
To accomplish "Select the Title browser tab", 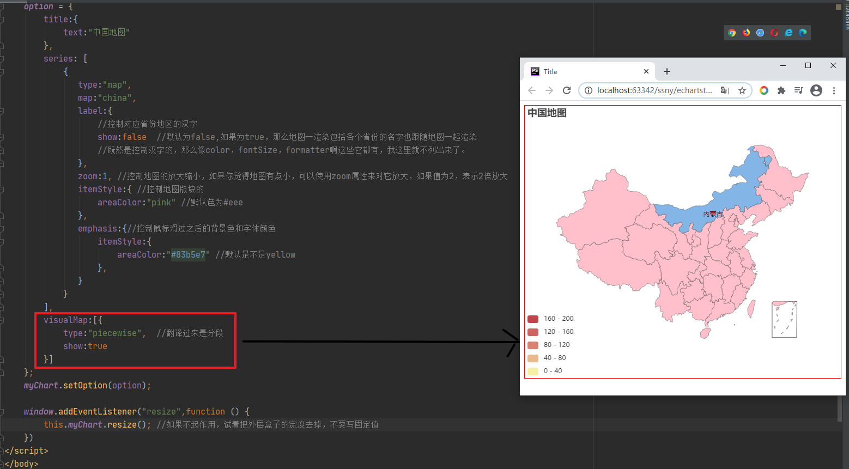I will 590,71.
